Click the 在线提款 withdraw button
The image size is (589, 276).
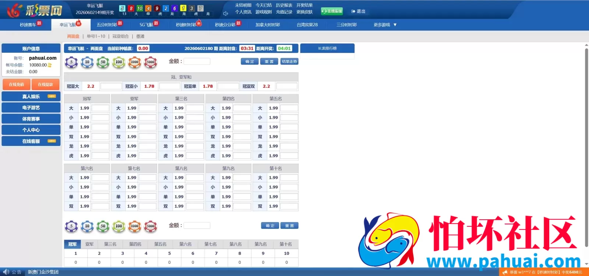(x=46, y=84)
